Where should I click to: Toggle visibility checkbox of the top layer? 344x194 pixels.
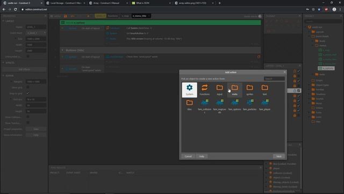299,71
